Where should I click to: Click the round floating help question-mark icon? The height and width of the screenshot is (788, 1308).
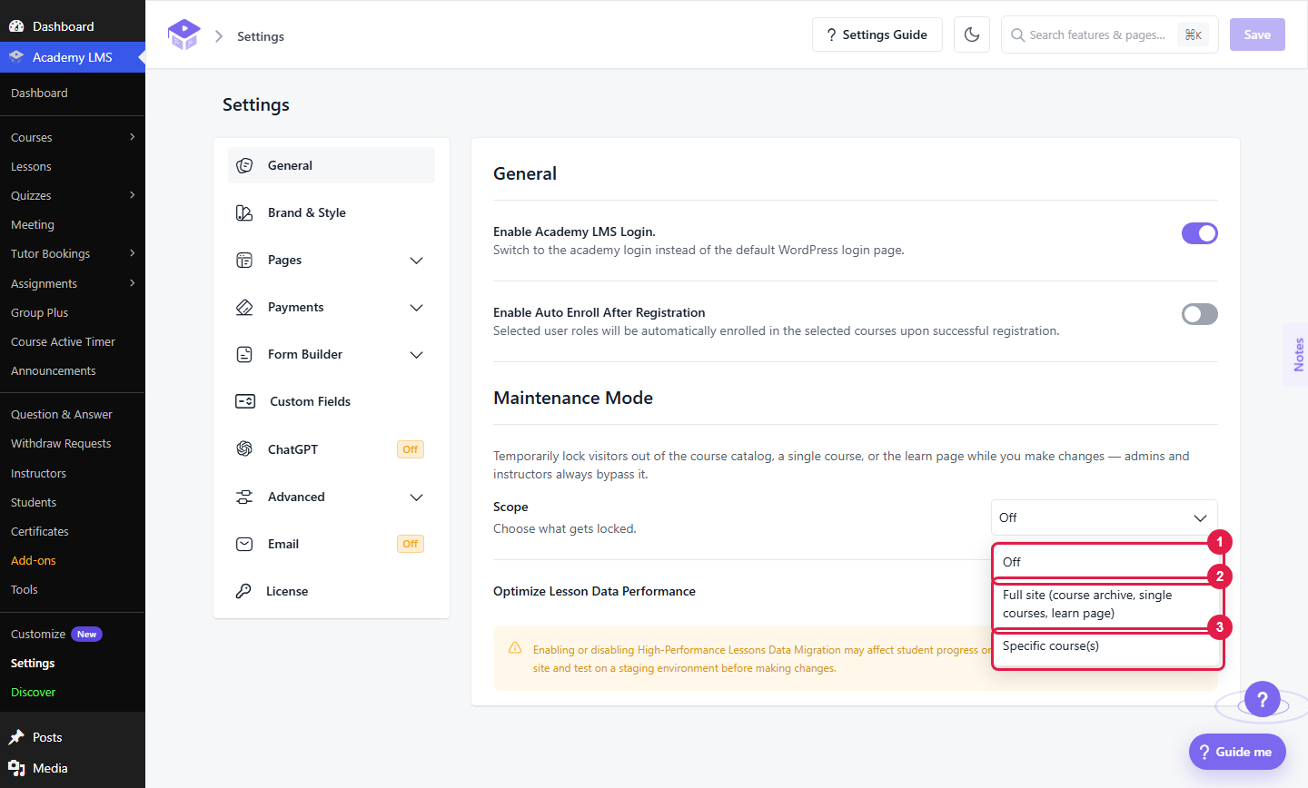tap(1263, 699)
